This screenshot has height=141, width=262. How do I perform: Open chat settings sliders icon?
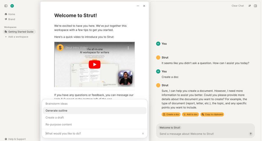(250, 6)
